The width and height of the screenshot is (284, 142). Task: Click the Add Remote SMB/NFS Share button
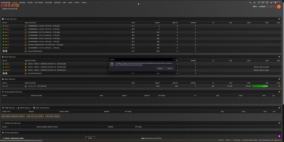coord(13,116)
